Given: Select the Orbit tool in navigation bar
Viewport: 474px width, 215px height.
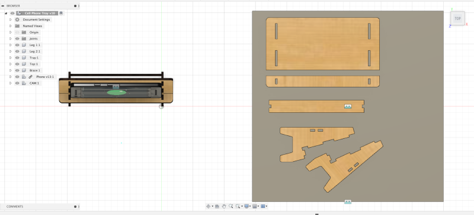Looking at the screenshot, I should (208, 206).
